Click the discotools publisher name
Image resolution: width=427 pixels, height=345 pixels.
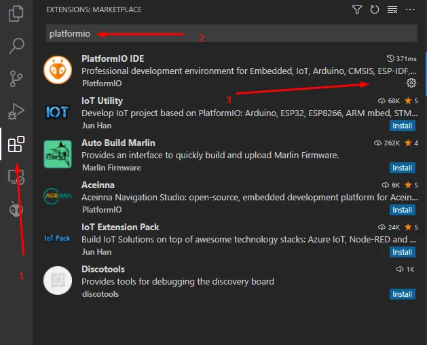click(x=100, y=294)
